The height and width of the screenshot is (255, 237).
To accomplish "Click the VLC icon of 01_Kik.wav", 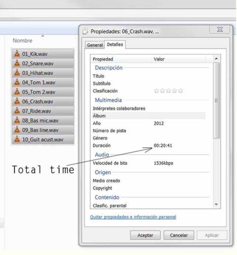I will pos(17,54).
